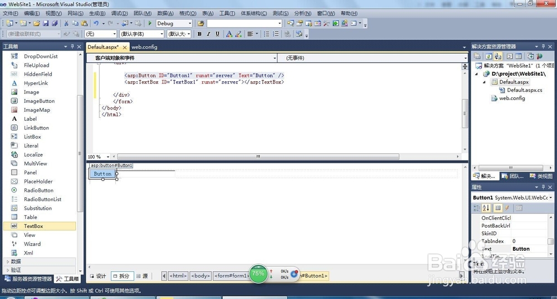
Task: Toggle categorized view in Properties panel
Action: (477, 208)
